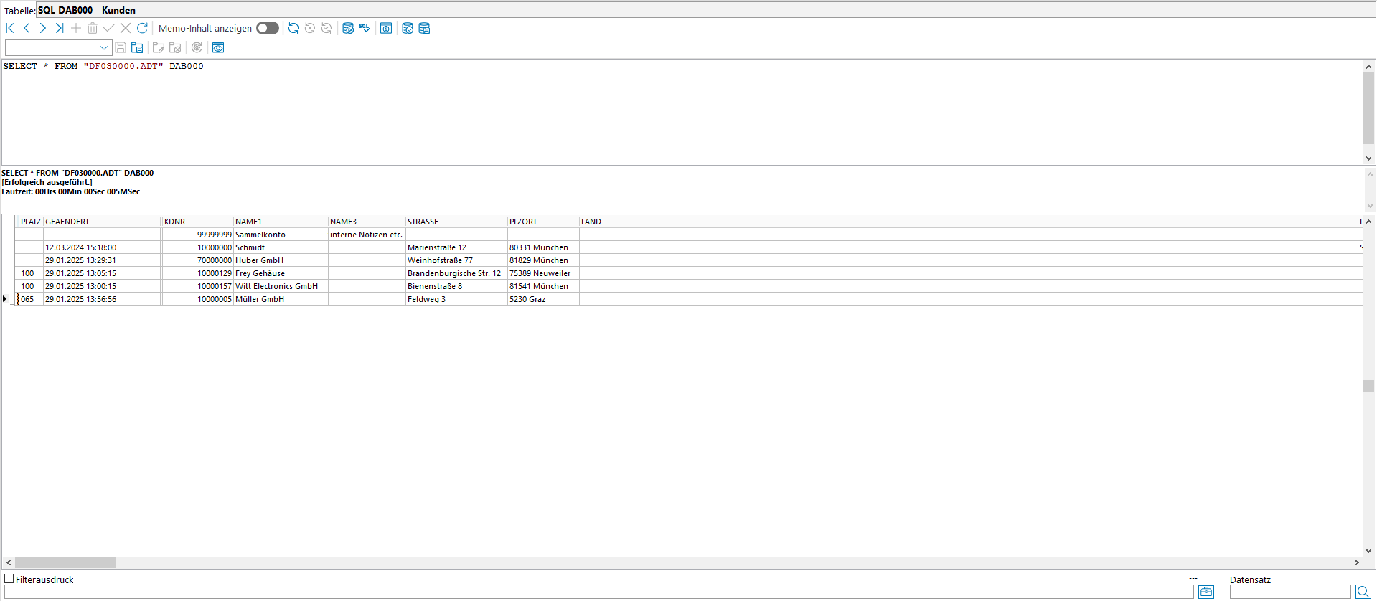Enable the Filterausdruck checkbox
This screenshot has width=1377, height=601.
pyautogui.click(x=9, y=579)
